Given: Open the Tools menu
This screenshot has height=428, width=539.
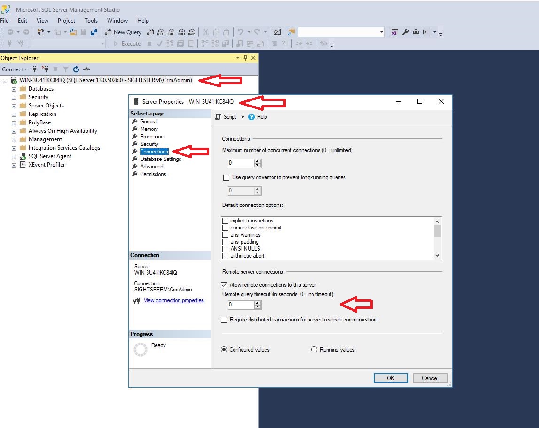Looking at the screenshot, I should 91,21.
